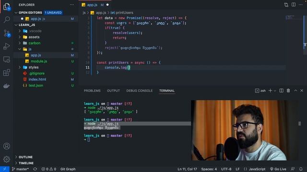Switch to the Output tab
Image resolution: width=307 pixels, height=172 pixels.
pos(113,91)
